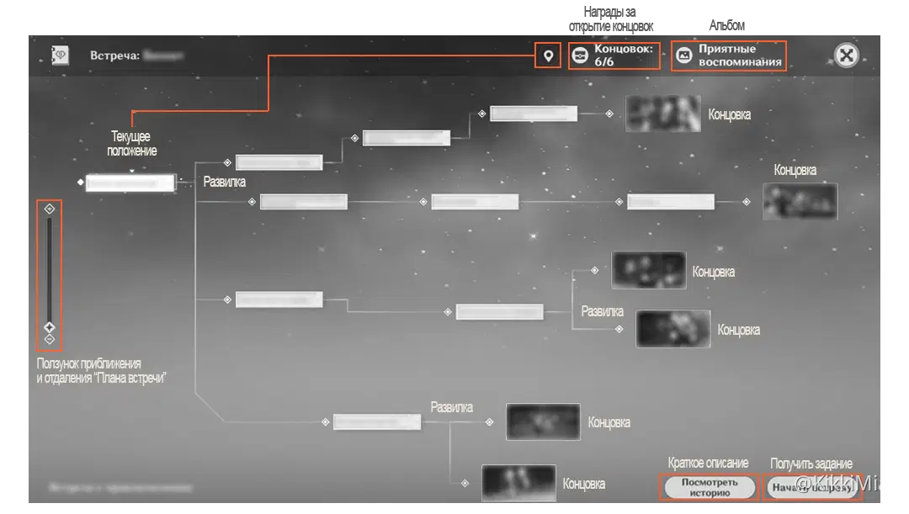909x514 pixels.
Task: Click the hangout journal icon beside "Встреча"
Action: (61, 55)
